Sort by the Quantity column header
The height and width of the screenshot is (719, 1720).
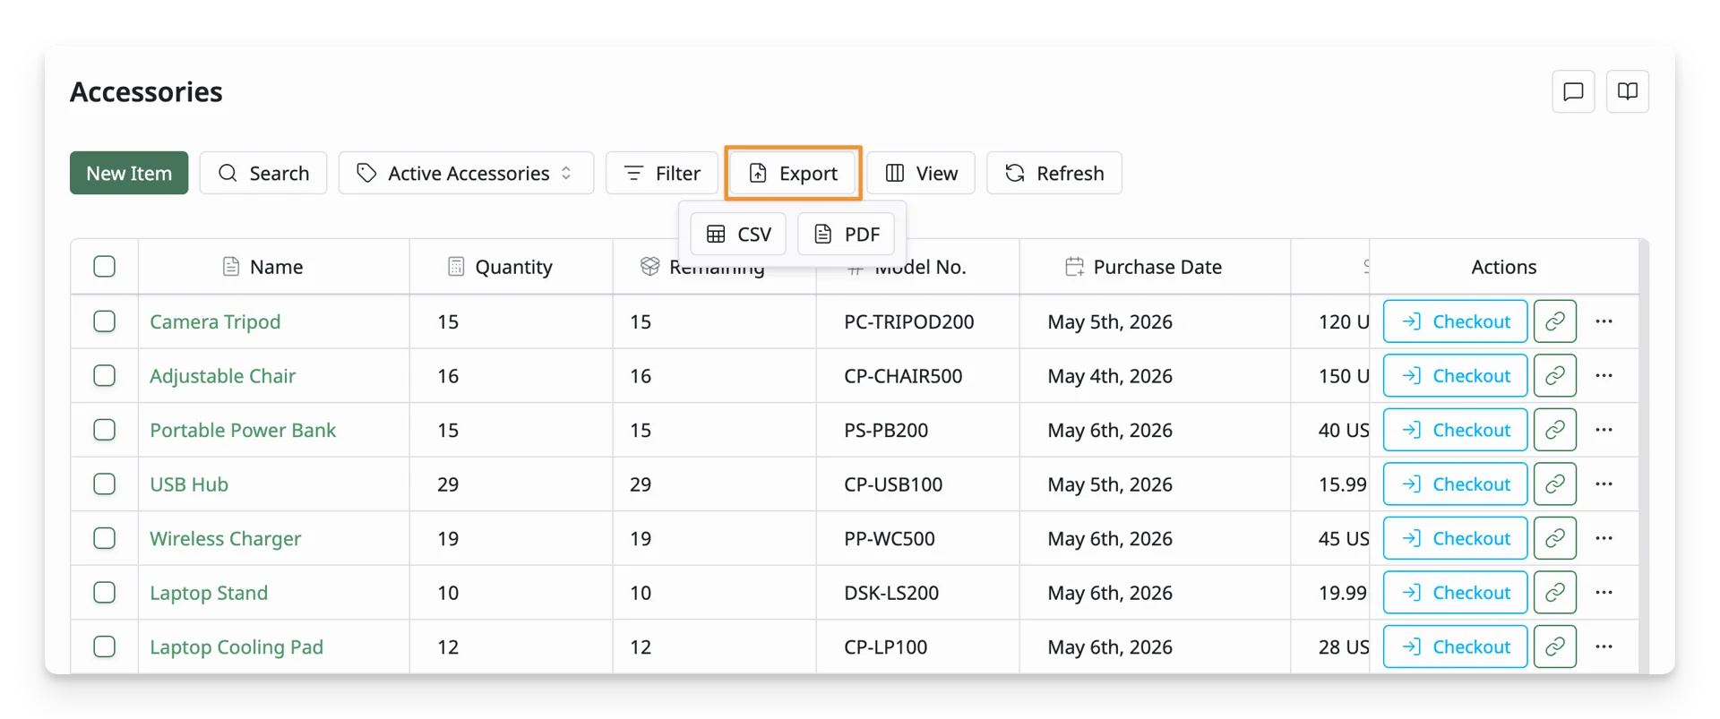[x=512, y=267]
